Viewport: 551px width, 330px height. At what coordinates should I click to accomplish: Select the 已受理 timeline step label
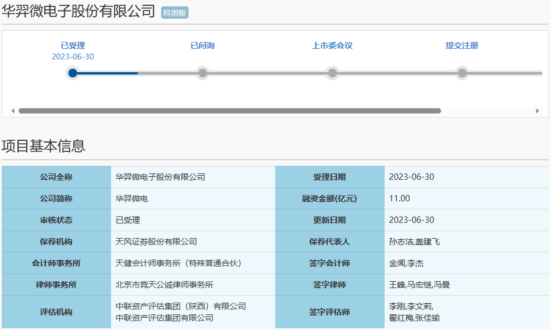[73, 45]
